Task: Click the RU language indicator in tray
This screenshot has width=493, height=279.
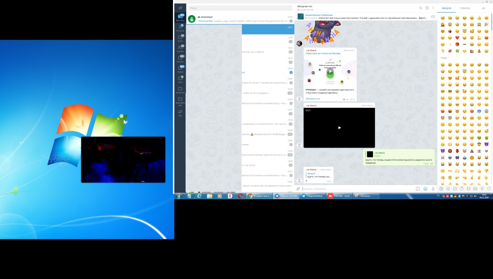Action: [x=438, y=196]
